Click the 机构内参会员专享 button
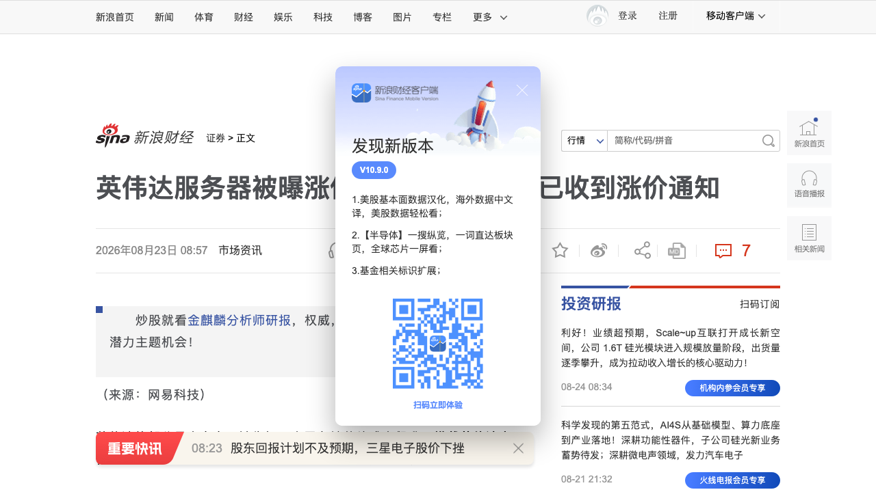This screenshot has width=876, height=492. point(732,388)
